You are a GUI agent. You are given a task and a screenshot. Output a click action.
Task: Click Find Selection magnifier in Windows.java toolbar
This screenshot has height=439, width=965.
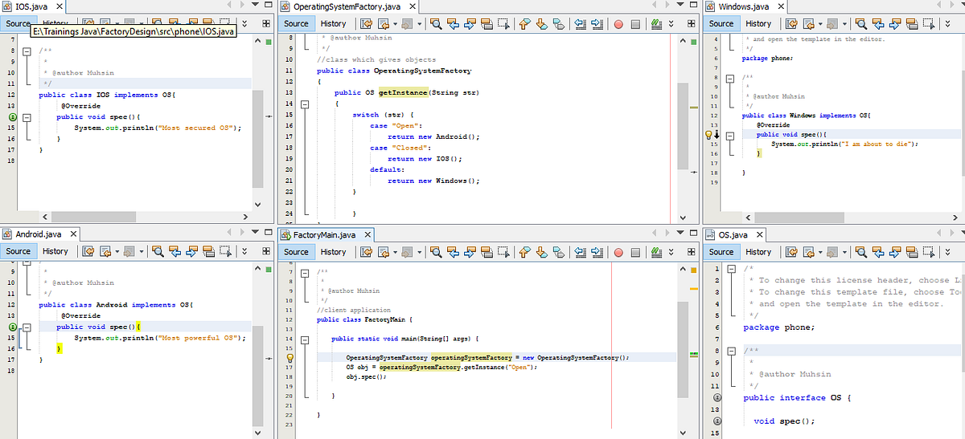pyautogui.click(x=861, y=23)
